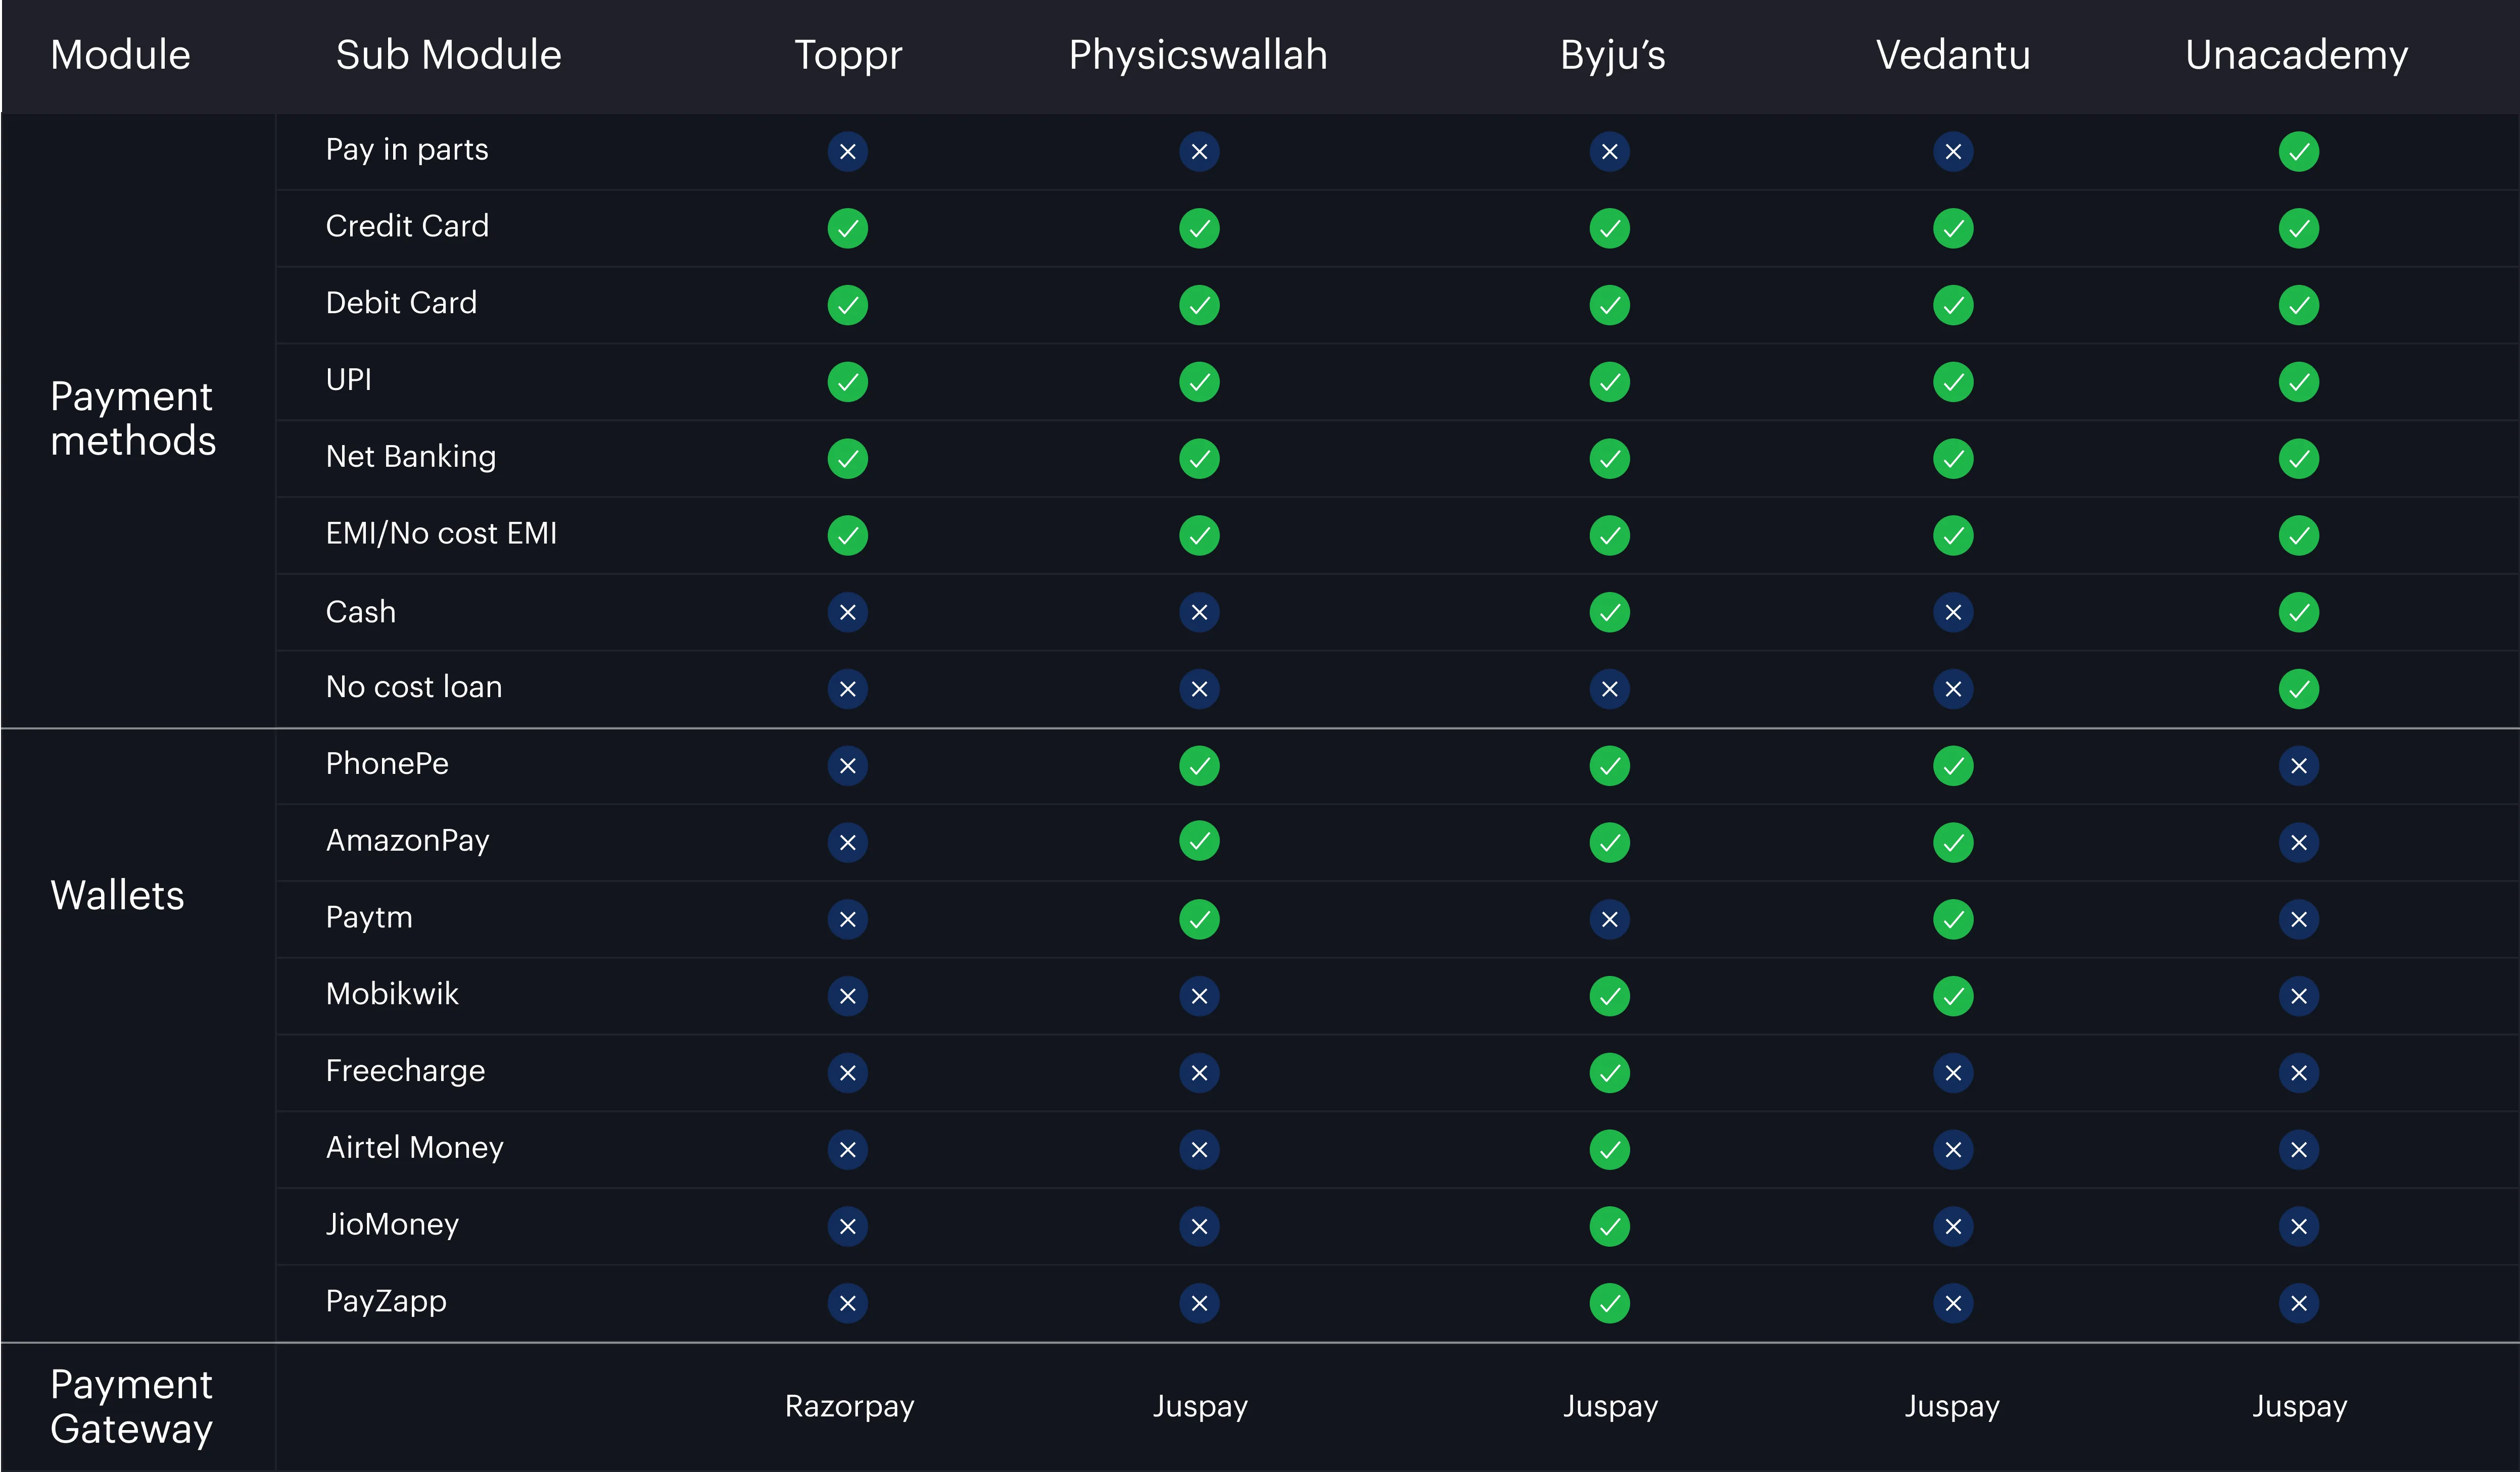The width and height of the screenshot is (2520, 1472).
Task: Click the Byju's Airtel Money check icon
Action: pyautogui.click(x=1609, y=1150)
